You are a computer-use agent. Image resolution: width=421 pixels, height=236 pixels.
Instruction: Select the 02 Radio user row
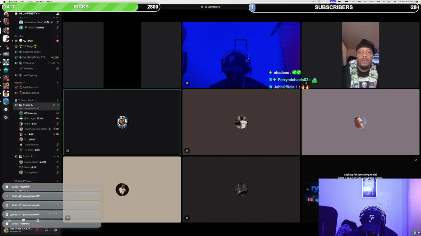click(x=39, y=69)
